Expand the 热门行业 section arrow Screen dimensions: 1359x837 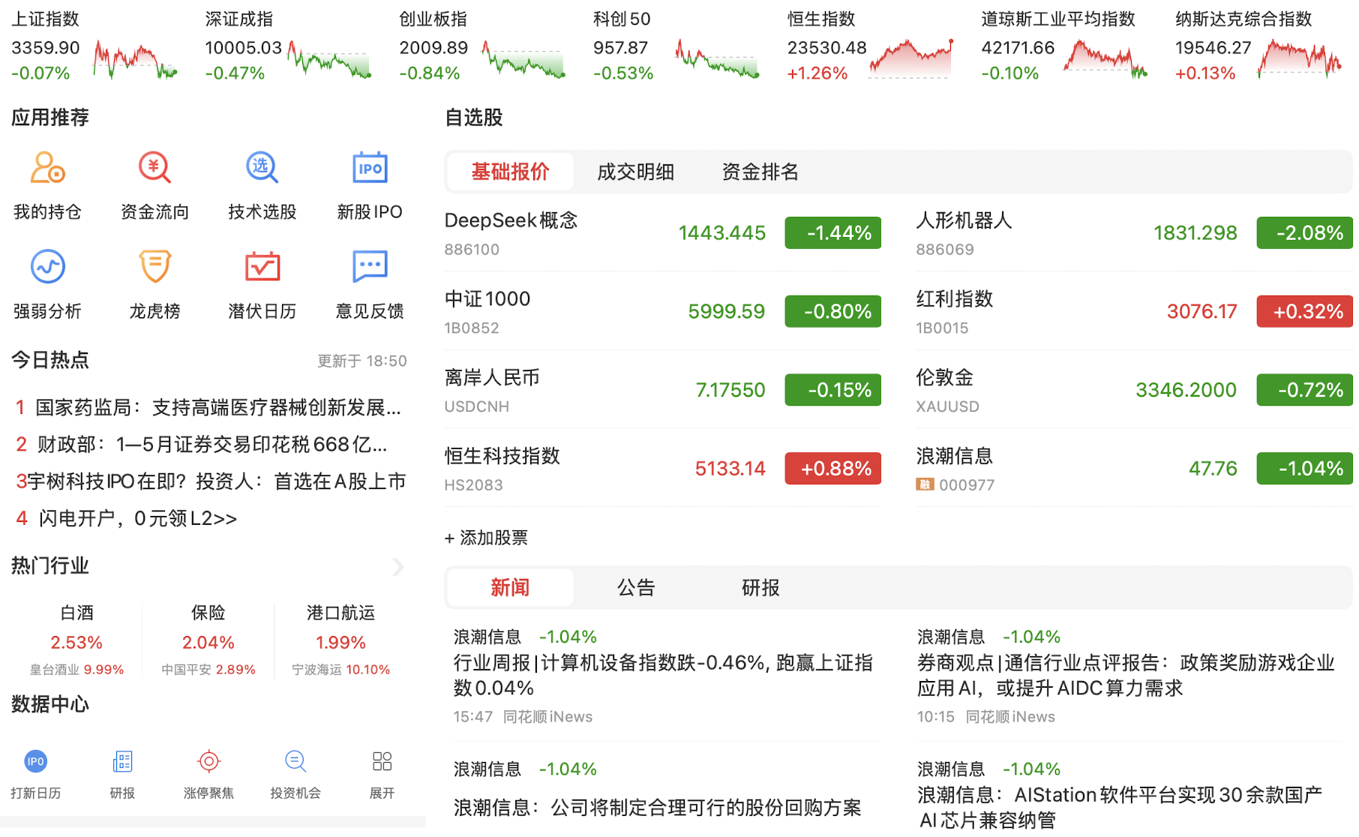pos(398,567)
